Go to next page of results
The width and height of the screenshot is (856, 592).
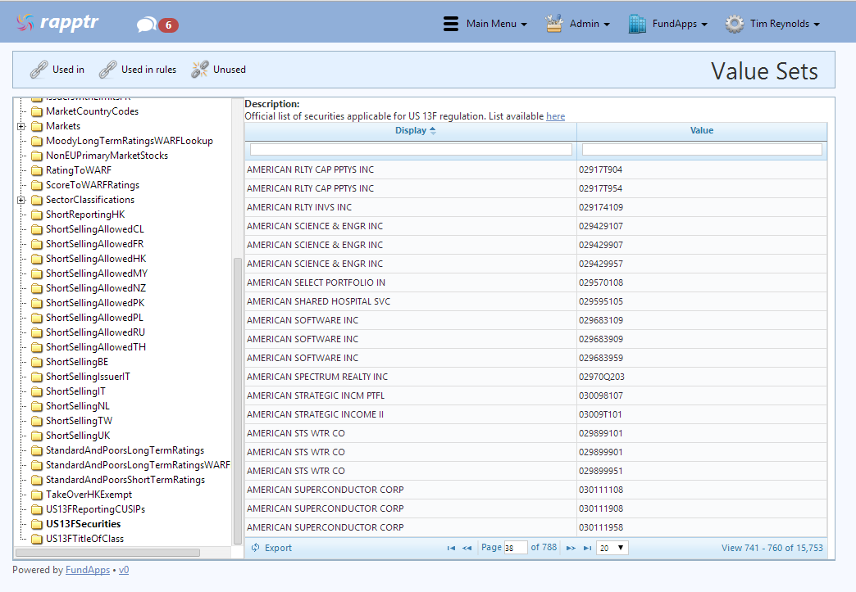tap(571, 548)
